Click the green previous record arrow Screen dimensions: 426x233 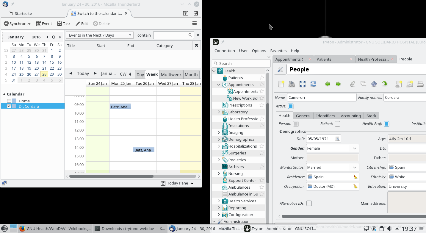[x=328, y=84]
